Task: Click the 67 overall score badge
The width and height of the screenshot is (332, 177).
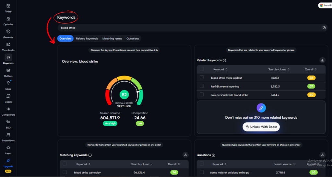Action: 311,86
